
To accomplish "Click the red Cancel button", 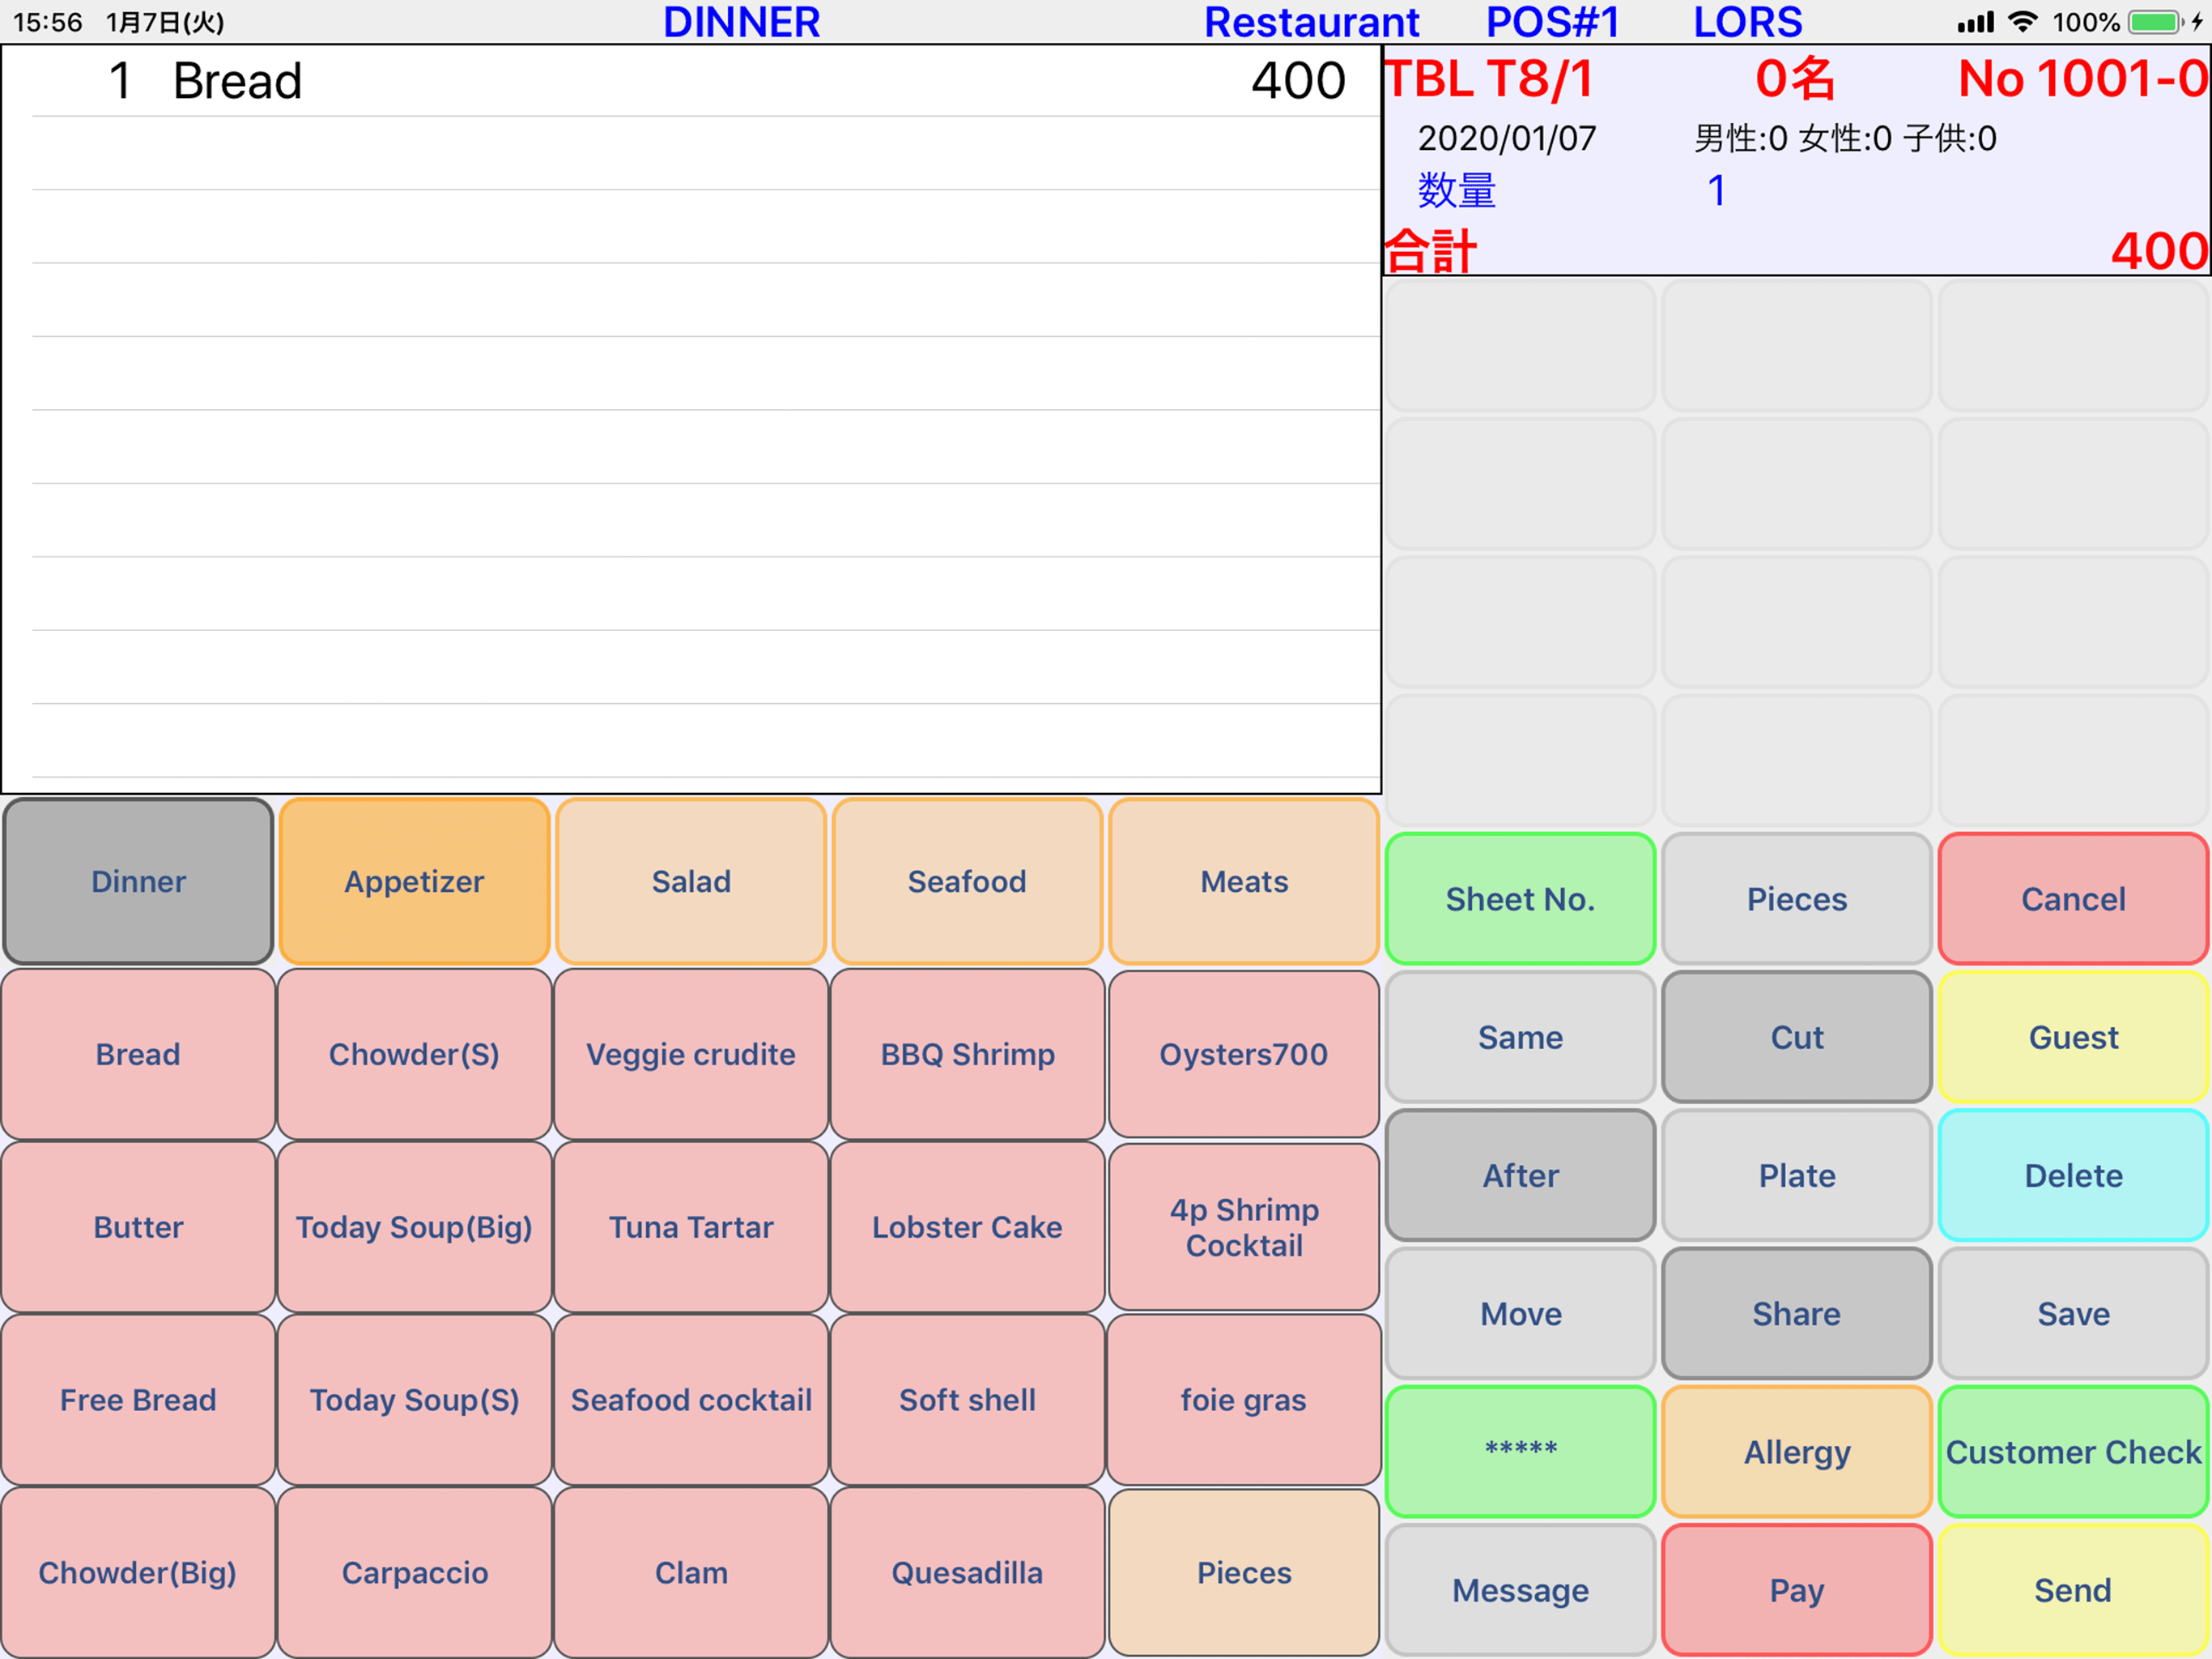I will (x=2073, y=898).
